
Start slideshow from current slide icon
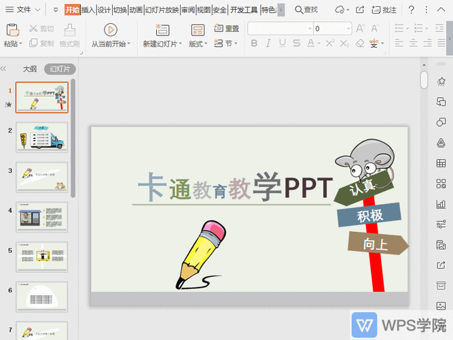click(110, 30)
